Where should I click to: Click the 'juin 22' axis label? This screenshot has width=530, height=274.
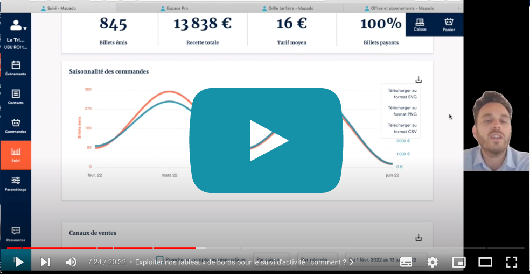(393, 175)
